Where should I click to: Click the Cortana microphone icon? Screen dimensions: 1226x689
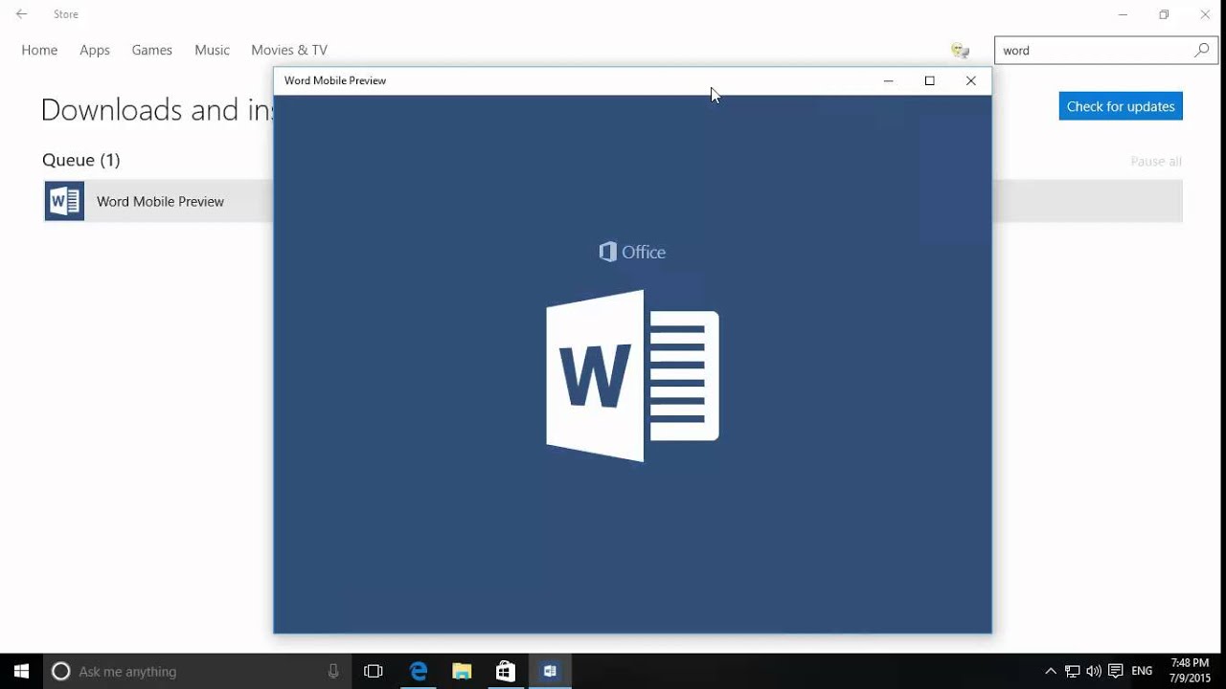tap(333, 671)
